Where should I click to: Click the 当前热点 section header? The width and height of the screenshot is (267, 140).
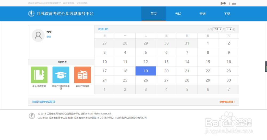(61, 62)
